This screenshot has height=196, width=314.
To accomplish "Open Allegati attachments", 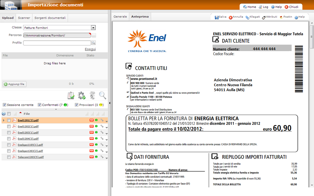I will click(253, 17).
